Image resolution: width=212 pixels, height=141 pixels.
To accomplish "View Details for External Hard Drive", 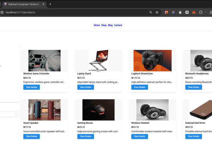I will [x=194, y=136].
